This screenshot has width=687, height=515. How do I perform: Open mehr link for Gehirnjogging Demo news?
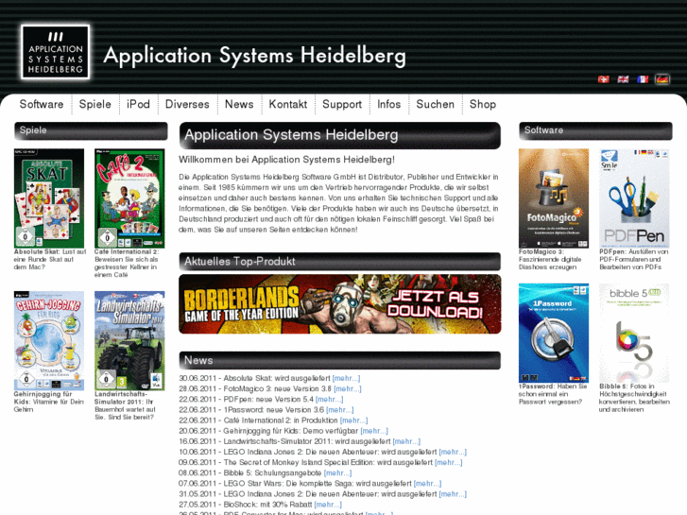click(374, 431)
